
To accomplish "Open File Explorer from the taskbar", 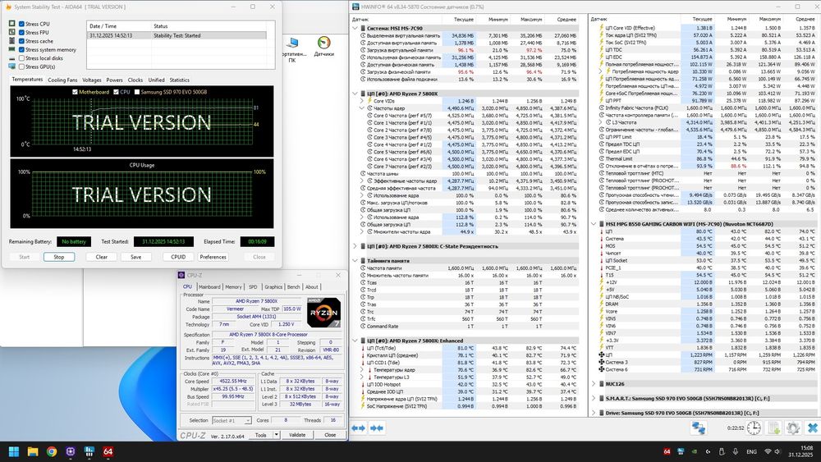I will (x=33, y=451).
